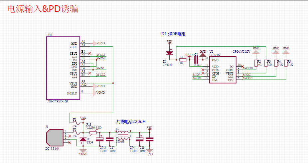
Task: Click the D3 SS54 Schottky diode
Action: [x=83, y=139]
